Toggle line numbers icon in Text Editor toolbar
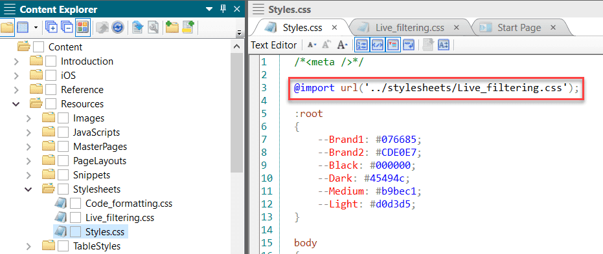Screen dimensions: 603x254 (x=362, y=45)
